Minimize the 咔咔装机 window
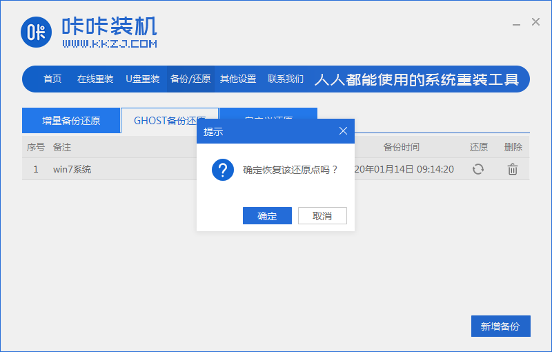Image resolution: width=552 pixels, height=352 pixels. (516, 23)
